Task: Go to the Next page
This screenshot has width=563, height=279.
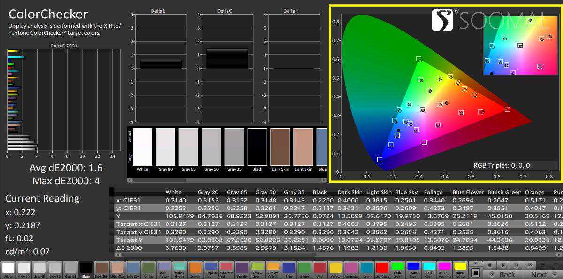Action: (x=538, y=275)
